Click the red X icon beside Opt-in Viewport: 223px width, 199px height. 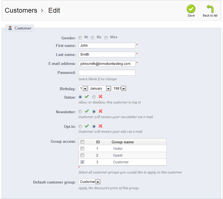click(100, 126)
